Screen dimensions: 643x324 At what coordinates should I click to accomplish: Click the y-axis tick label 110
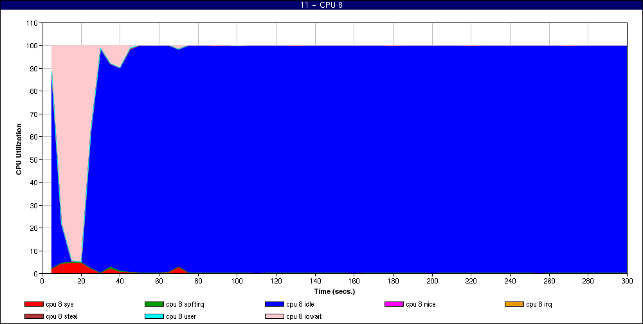tap(33, 23)
